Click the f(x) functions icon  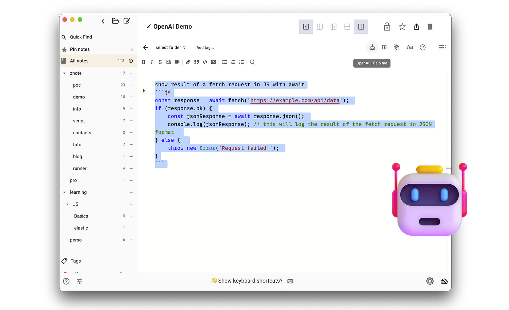409,47
